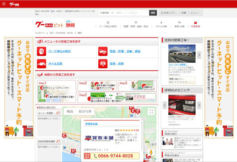Click the car repair icon for 整備・修理・塗装・板金
This screenshot has height=162, width=237.
(102, 51)
